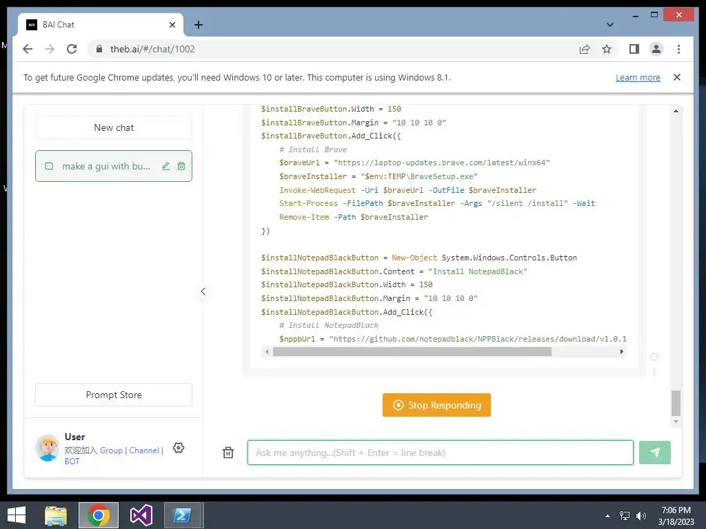The height and width of the screenshot is (529, 706).
Task: Collapse the sidebar with the chevron
Action: [x=203, y=291]
